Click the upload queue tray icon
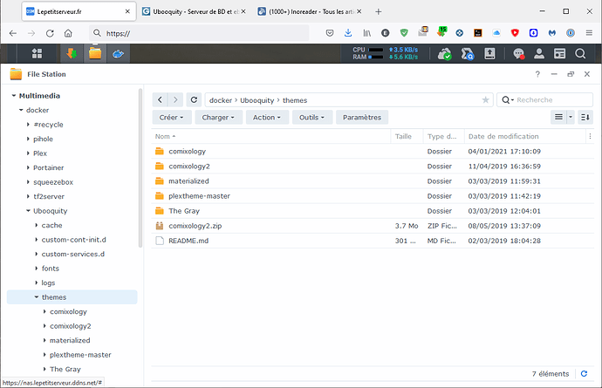The image size is (602, 388). (489, 53)
